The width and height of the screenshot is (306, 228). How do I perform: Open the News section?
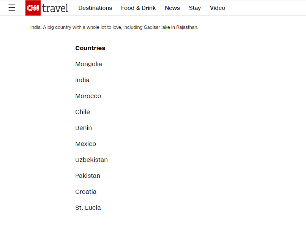pos(172,8)
